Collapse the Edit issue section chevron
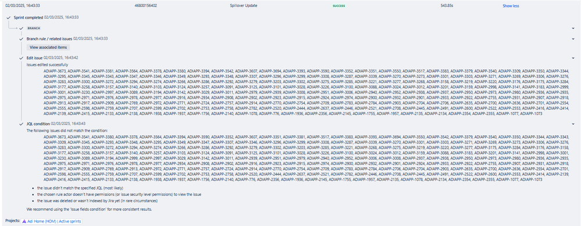The height and width of the screenshot is (226, 581). click(573, 58)
